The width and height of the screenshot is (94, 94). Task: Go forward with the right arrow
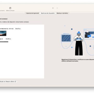click(57, 8)
